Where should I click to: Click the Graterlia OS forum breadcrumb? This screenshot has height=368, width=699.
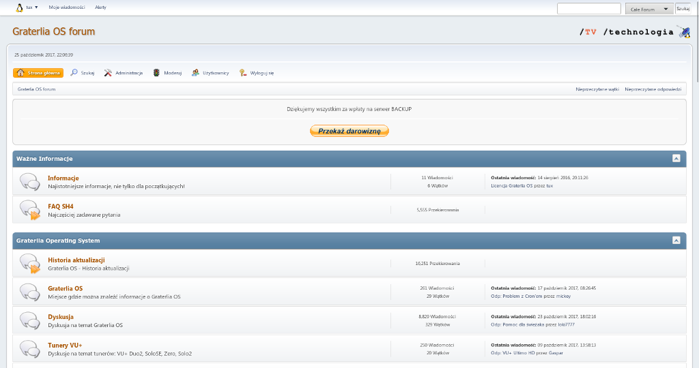(x=37, y=89)
